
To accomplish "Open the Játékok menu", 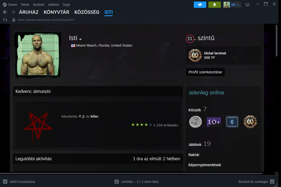I will 53,4.
